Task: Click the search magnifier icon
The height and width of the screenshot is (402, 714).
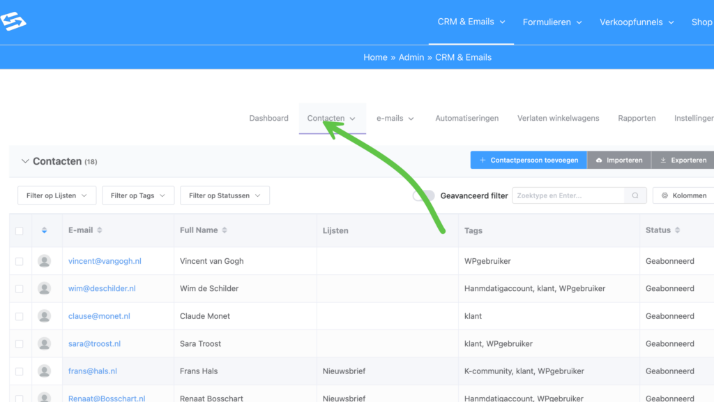Action: [x=635, y=196]
